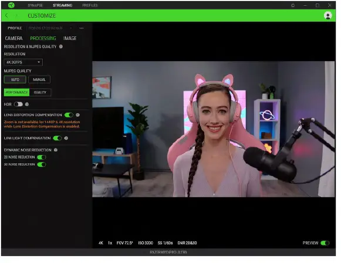Screen dimensions: 341x263
Task: Select the Processing tab
Action: coord(43,38)
